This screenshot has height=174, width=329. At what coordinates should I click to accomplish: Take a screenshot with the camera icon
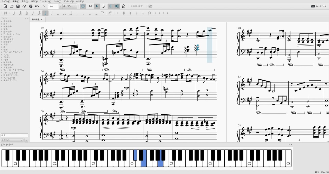151,6
